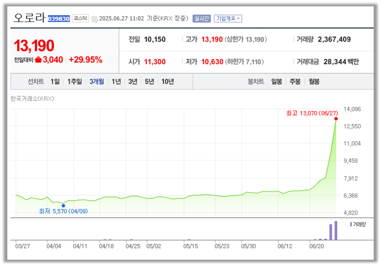Image resolution: width=381 pixels, height=266 pixels.
Task: Click the 2025.06.27 11:02 timestamp
Action: (x=122, y=18)
